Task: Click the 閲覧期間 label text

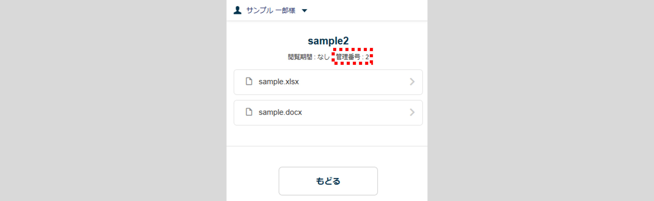Action: pos(300,57)
